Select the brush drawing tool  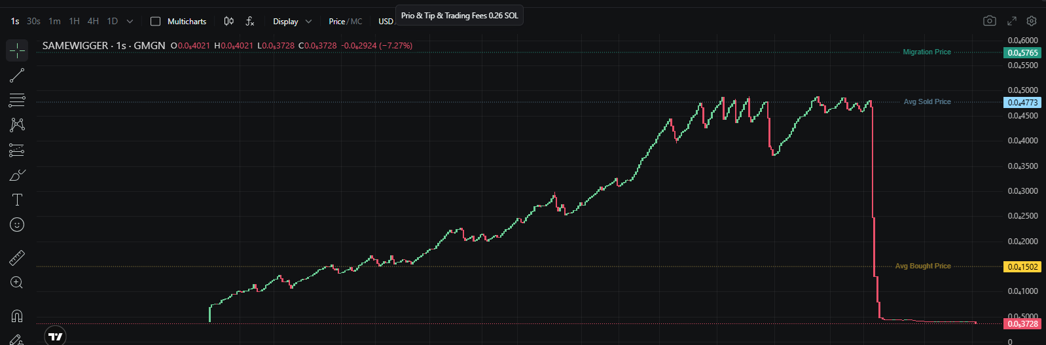(17, 175)
